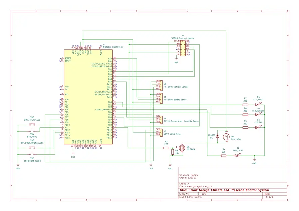Viewport: 299px width, 211px height.
Task: Select the J5 servo connector symbol
Action: click(x=161, y=132)
